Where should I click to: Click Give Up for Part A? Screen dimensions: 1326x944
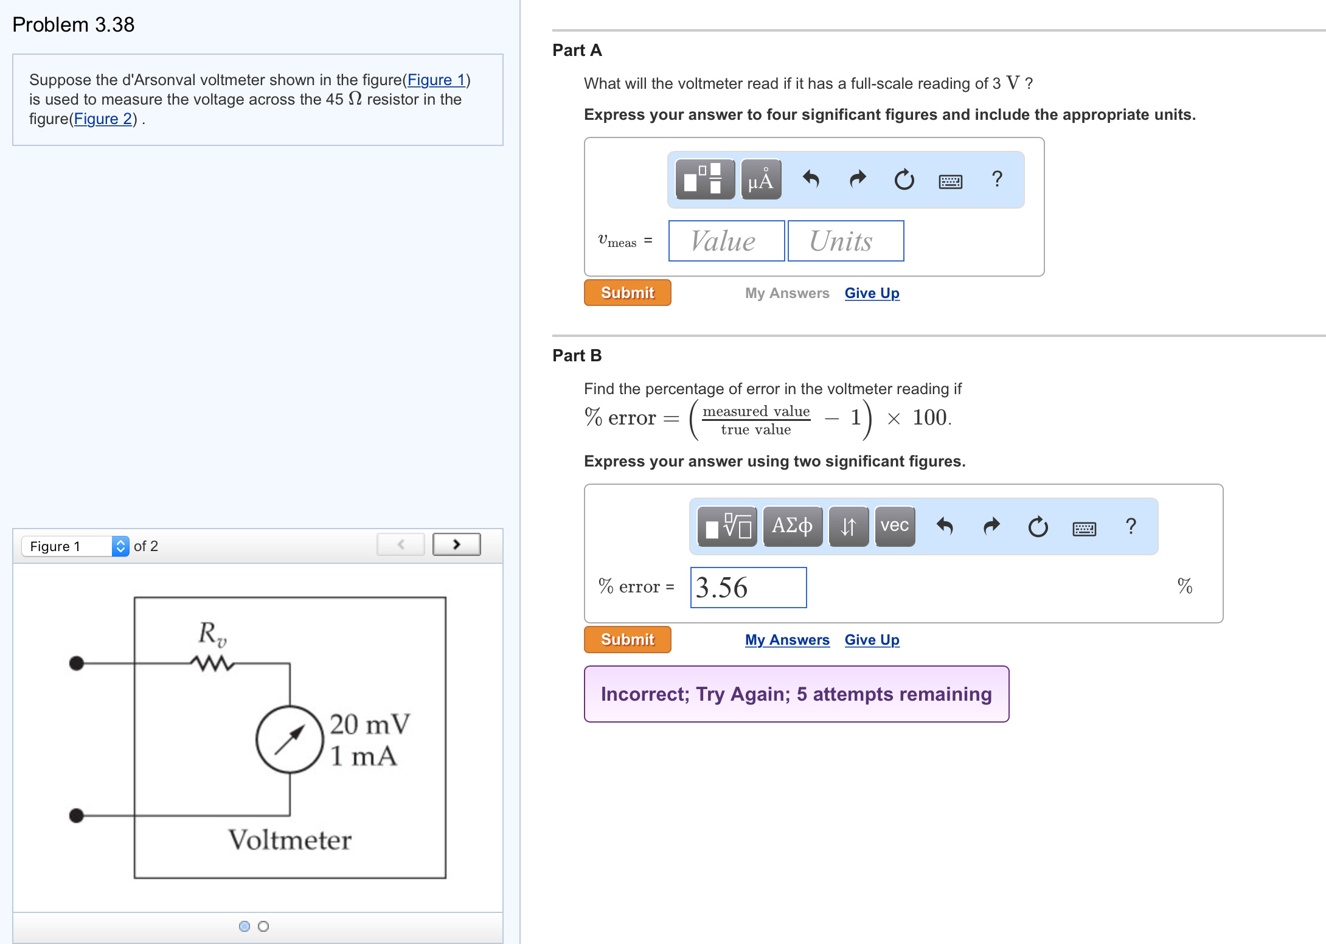click(872, 293)
